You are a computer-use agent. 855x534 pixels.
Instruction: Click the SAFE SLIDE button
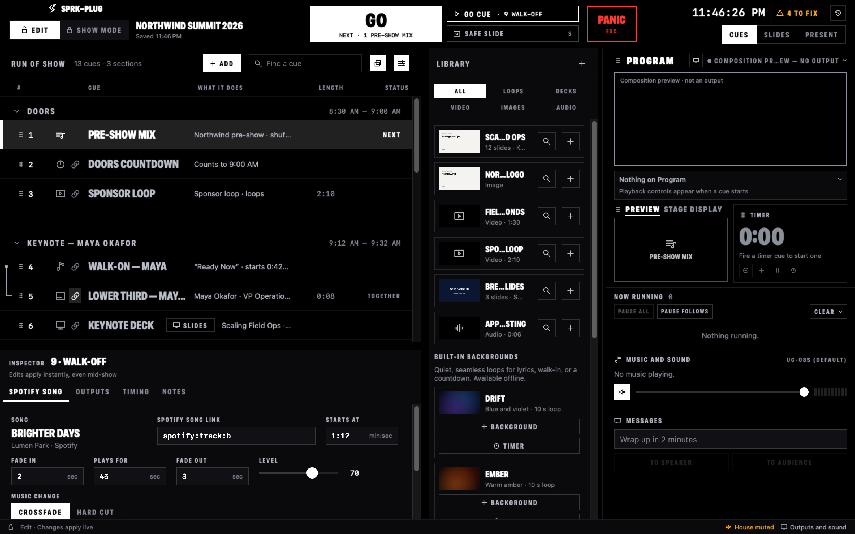pos(513,34)
